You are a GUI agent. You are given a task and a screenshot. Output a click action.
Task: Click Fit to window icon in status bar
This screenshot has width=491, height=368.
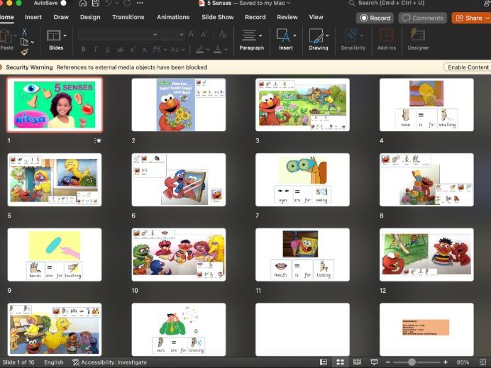(483, 362)
